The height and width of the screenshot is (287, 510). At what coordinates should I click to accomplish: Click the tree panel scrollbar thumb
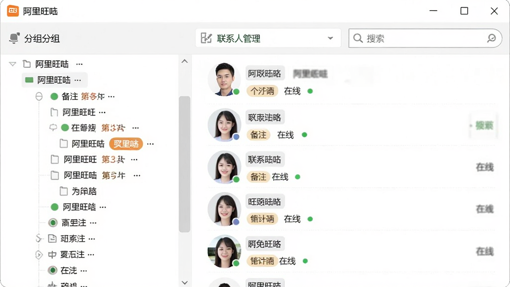click(184, 164)
